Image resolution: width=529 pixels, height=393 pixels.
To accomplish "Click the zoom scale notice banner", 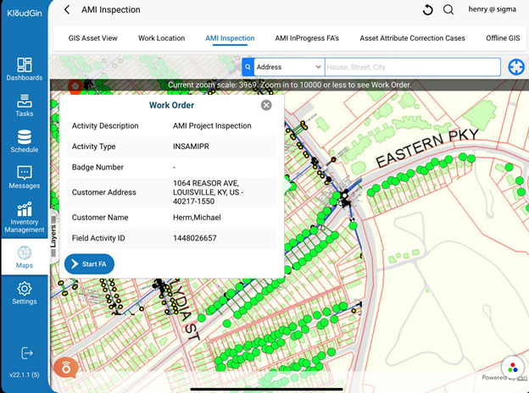I will 289,85.
